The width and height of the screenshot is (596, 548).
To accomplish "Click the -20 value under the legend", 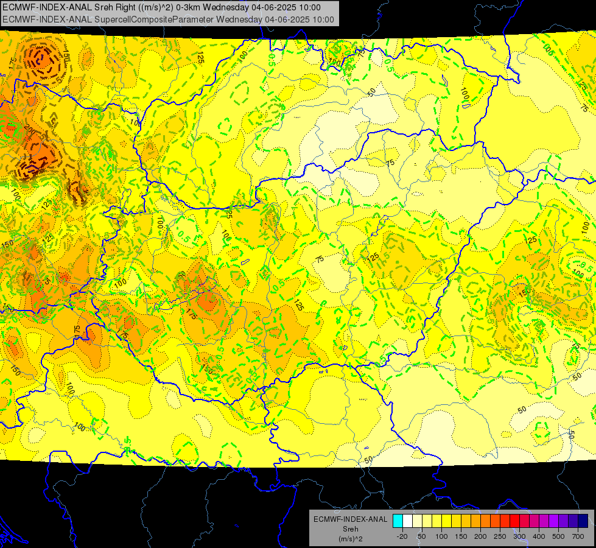I will click(402, 536).
